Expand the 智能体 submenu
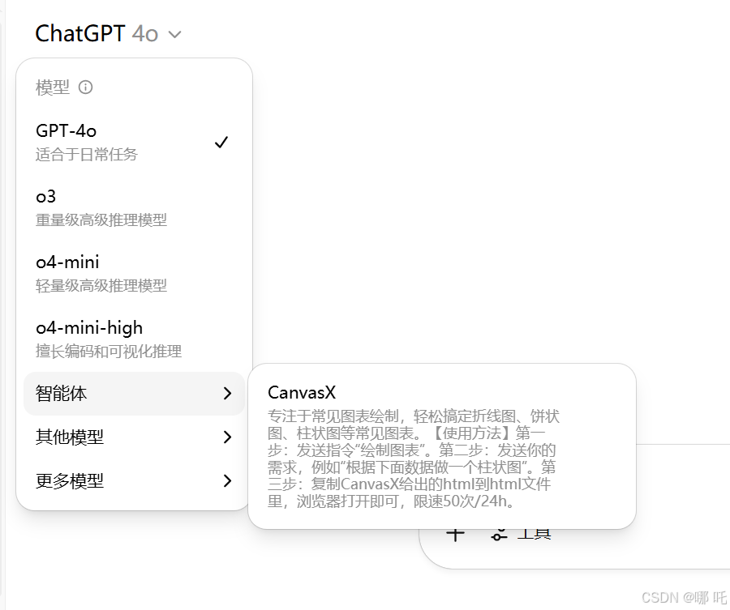The image size is (730, 610). pos(134,394)
